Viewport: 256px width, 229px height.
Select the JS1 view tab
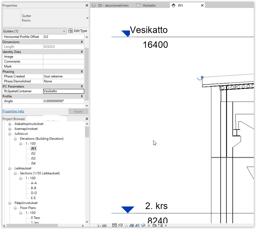click(x=180, y=5)
